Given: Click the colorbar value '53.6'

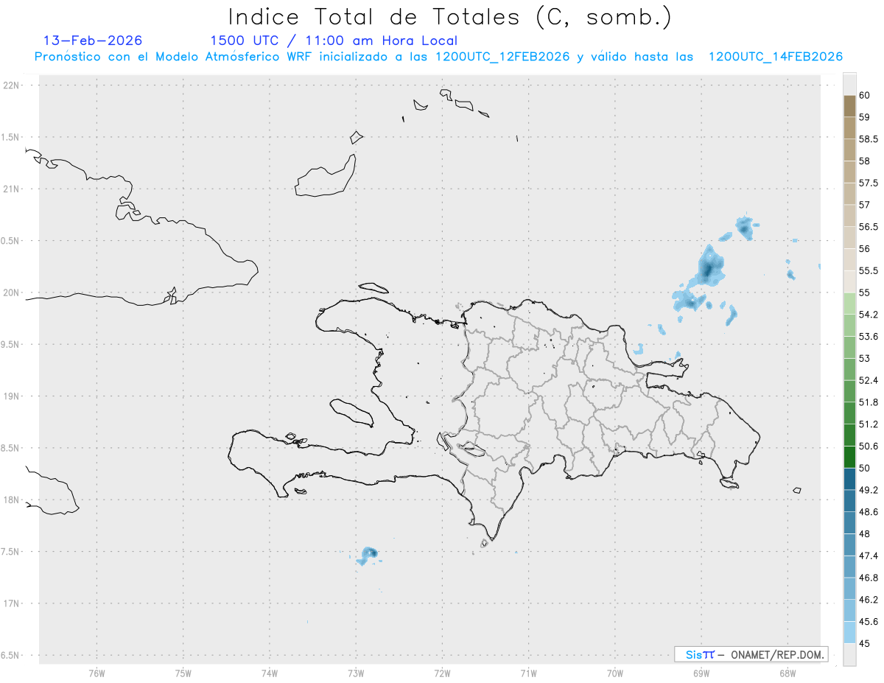Looking at the screenshot, I should click(x=869, y=337).
